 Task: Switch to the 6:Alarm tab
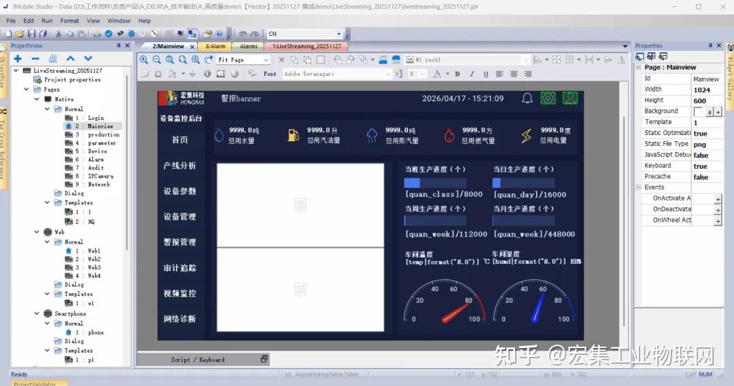215,46
